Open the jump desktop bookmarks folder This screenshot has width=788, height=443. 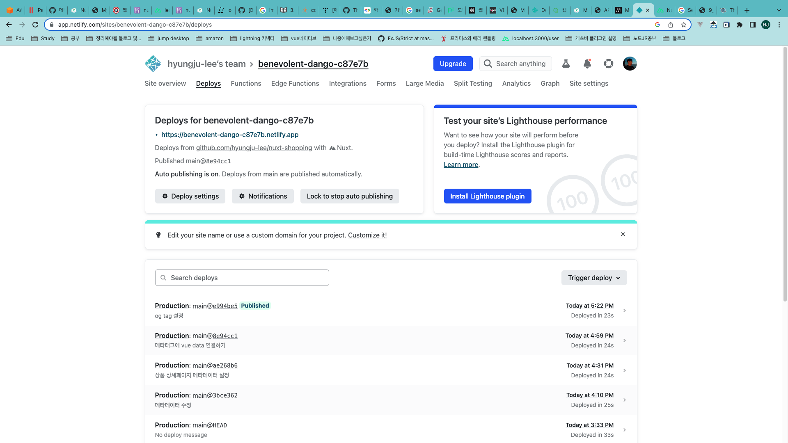pyautogui.click(x=168, y=39)
